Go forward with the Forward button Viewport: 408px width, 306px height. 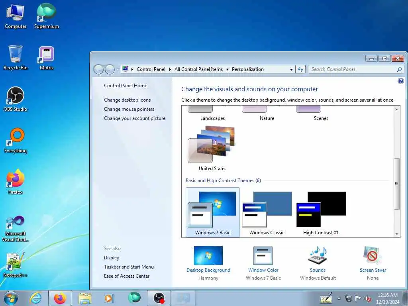pyautogui.click(x=110, y=69)
